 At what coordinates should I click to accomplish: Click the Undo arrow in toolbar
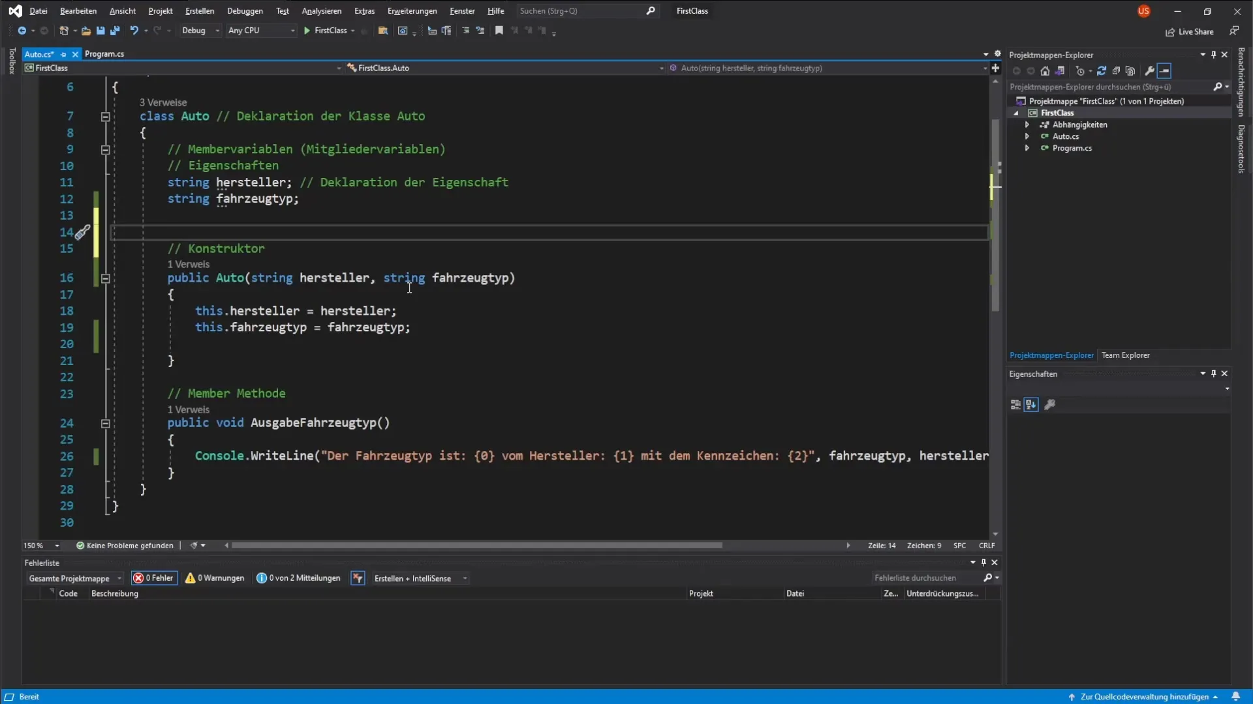pyautogui.click(x=134, y=31)
